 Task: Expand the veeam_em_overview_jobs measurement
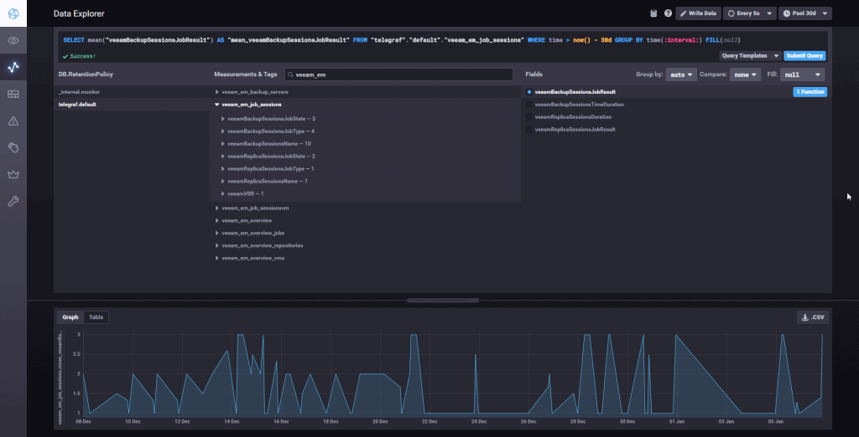click(365, 233)
